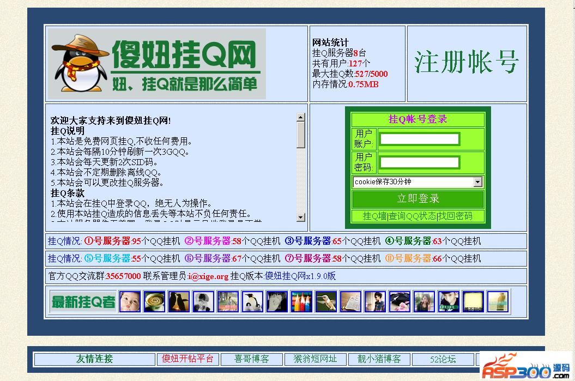The height and width of the screenshot is (381, 575).
Task: Open the 傻妞开钻平台 friendly link
Action: pyautogui.click(x=187, y=359)
